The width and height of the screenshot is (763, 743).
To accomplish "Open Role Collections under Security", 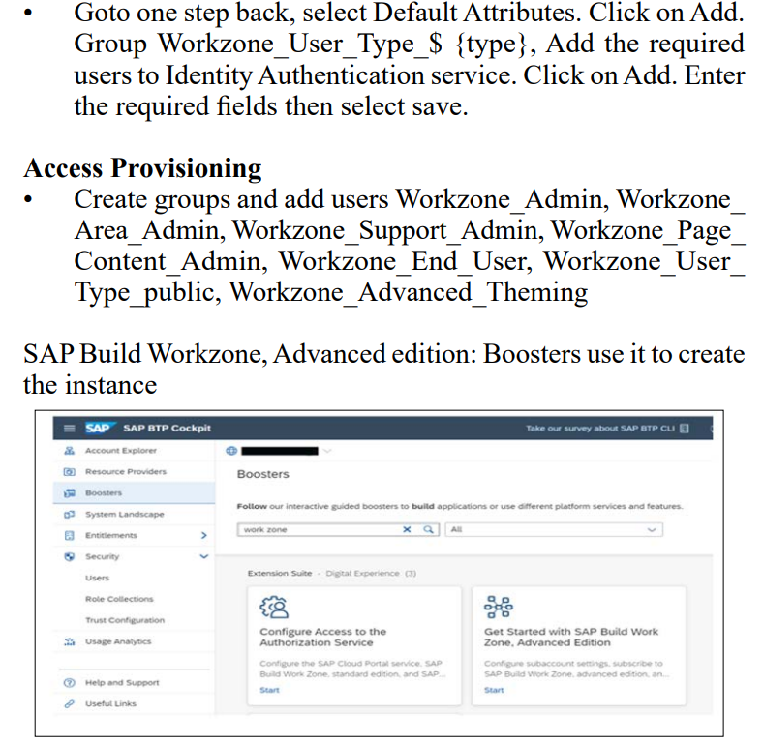I will pyautogui.click(x=119, y=599).
